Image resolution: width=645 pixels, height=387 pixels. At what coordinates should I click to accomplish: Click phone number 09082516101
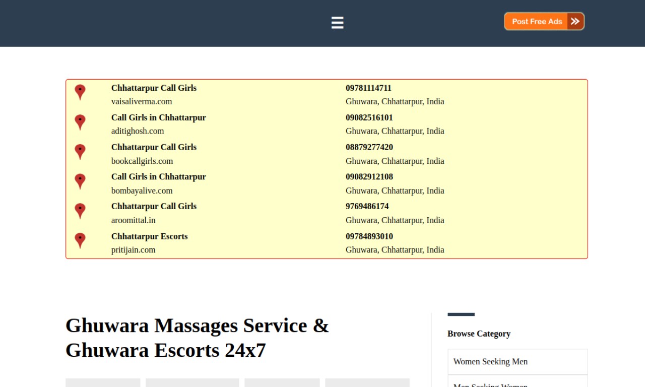369,117
